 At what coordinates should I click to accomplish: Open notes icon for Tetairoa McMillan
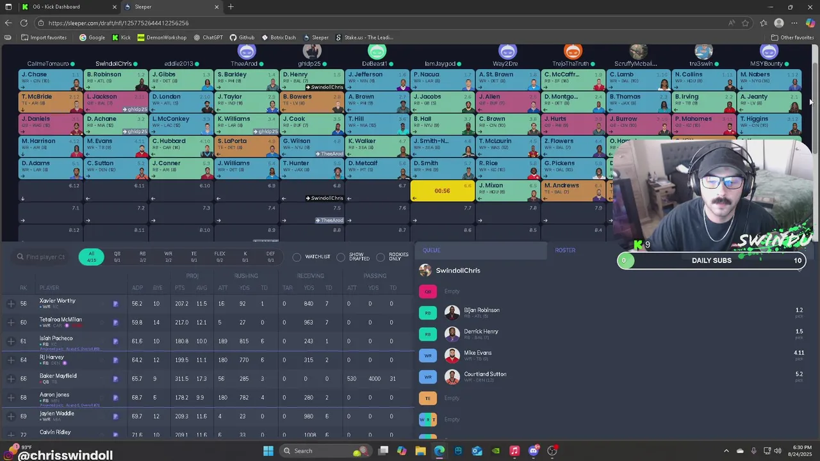click(115, 322)
